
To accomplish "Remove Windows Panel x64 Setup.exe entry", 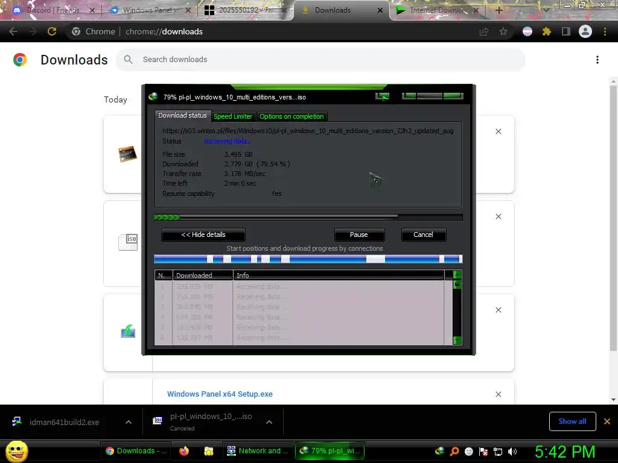I will (x=498, y=394).
